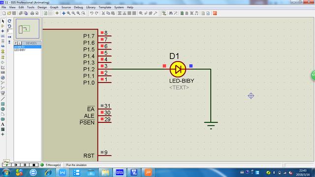Select the 2D text script 'A' tool

click(x=3, y=124)
